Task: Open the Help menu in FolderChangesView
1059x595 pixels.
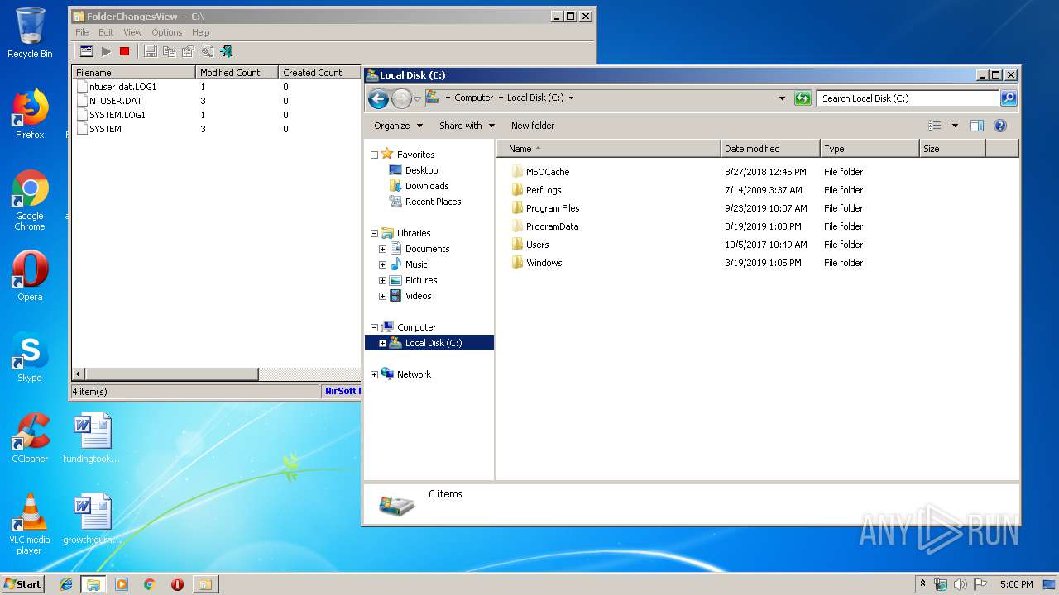Action: 201,32
